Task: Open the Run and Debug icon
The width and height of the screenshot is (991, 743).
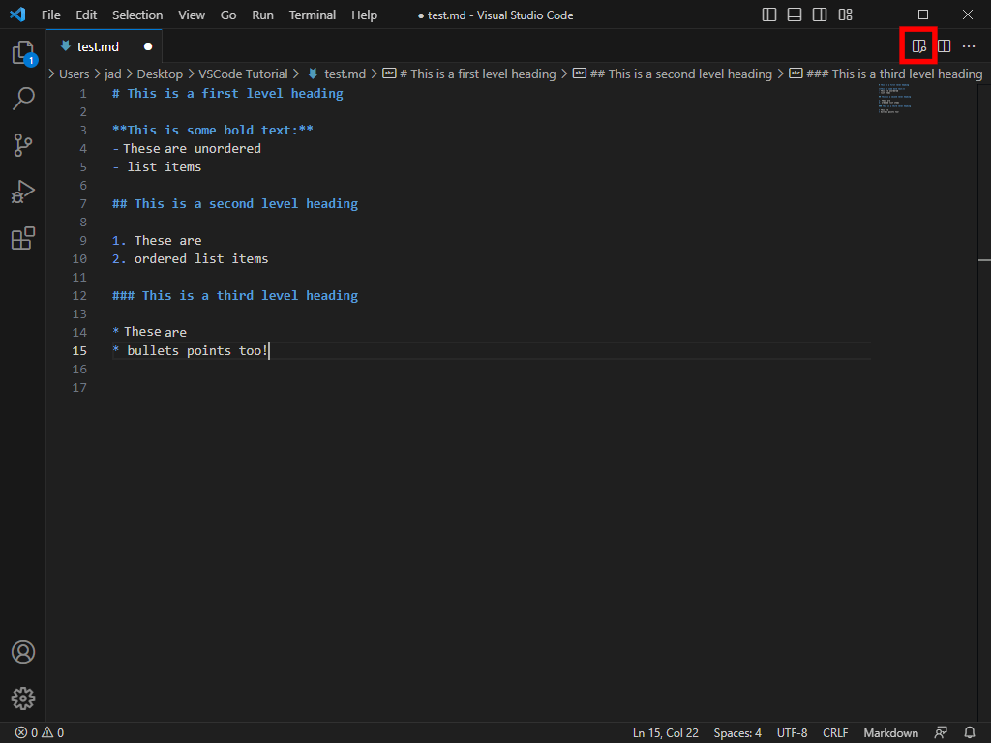Action: click(23, 192)
